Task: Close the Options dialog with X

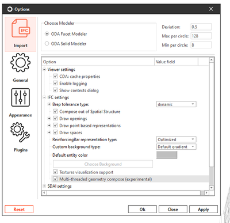Action: coord(211,9)
